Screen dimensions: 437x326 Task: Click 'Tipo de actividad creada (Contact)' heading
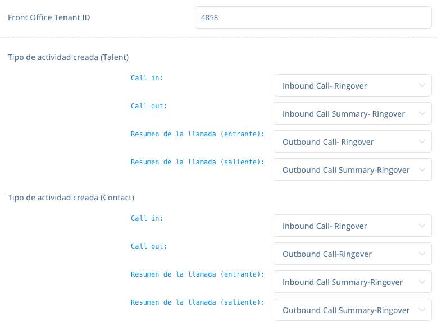pyautogui.click(x=71, y=198)
